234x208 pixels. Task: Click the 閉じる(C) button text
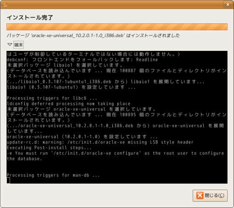(214, 196)
